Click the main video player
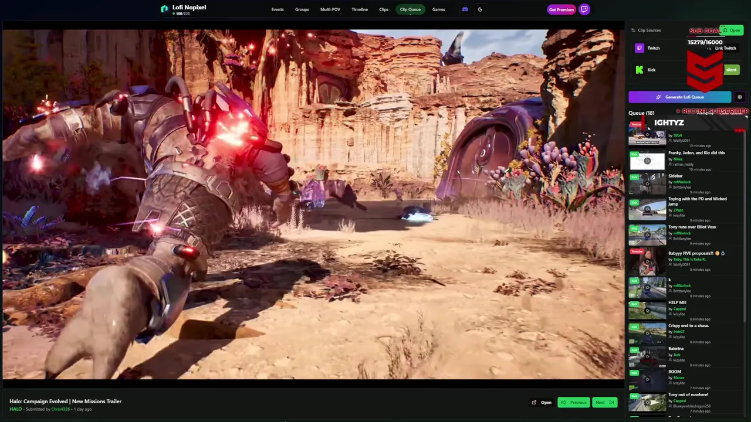 (x=313, y=205)
